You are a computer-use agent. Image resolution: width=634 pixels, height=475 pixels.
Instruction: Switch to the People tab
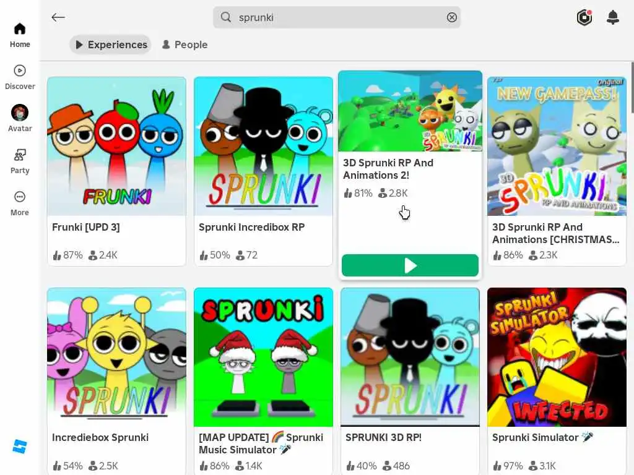coord(185,45)
